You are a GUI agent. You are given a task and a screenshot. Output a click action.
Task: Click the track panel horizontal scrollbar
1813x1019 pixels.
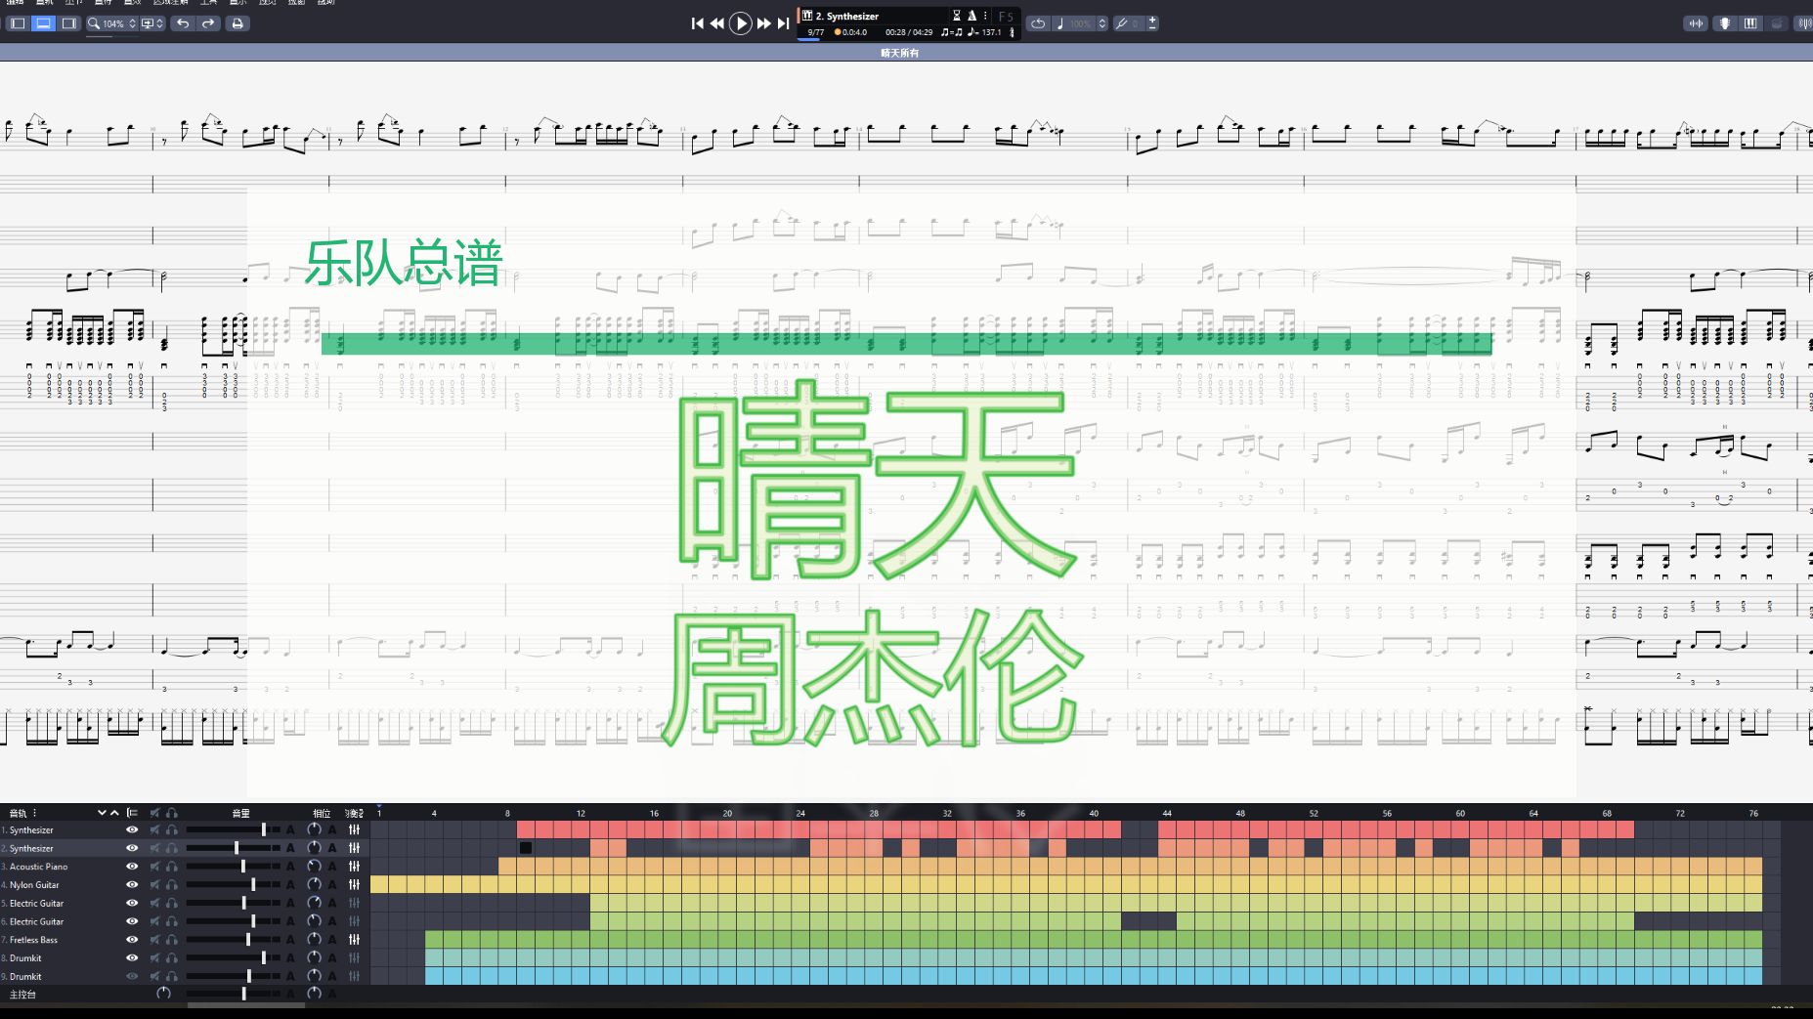pos(246,1004)
